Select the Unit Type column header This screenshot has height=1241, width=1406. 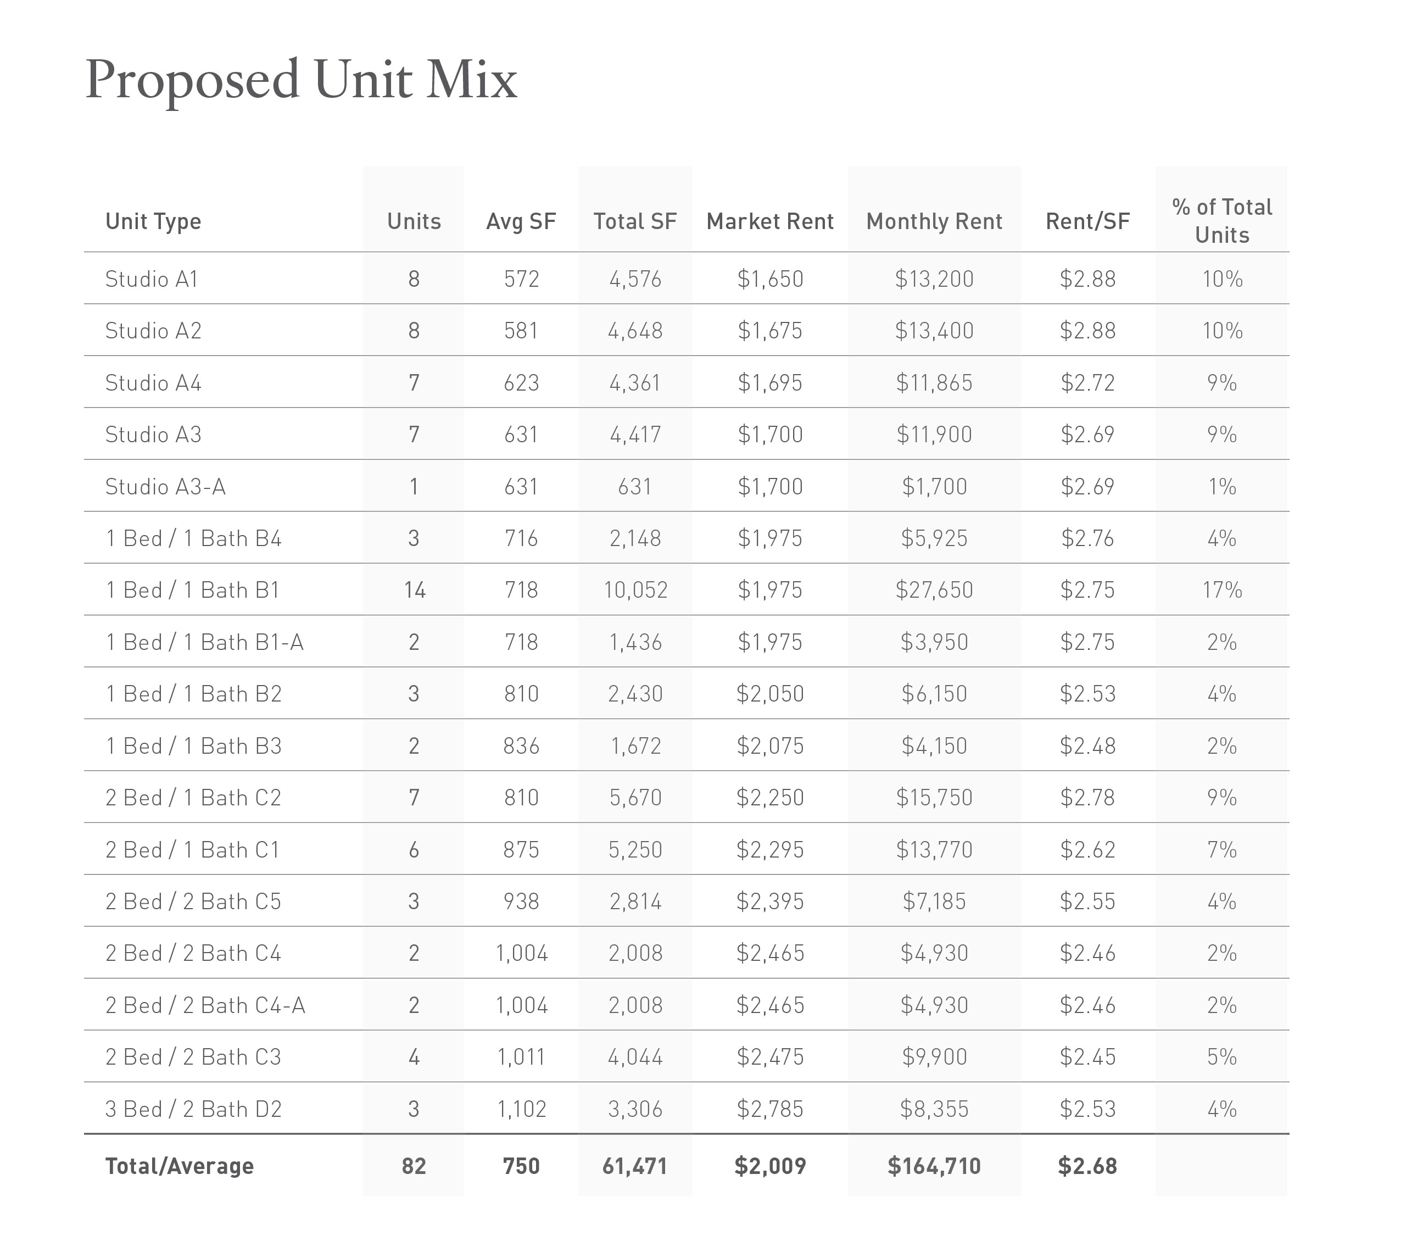(153, 221)
